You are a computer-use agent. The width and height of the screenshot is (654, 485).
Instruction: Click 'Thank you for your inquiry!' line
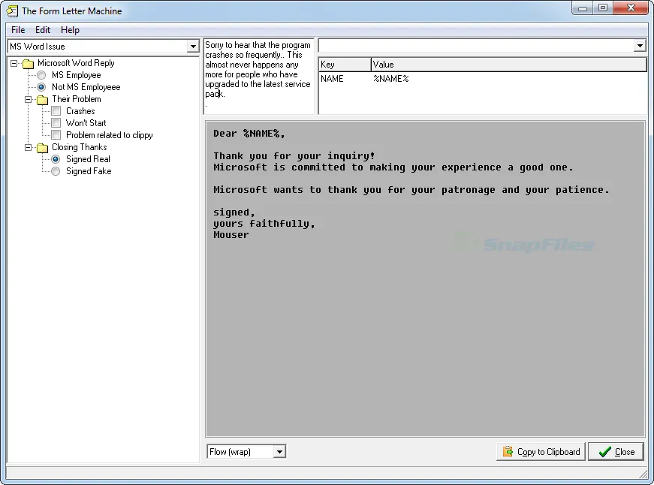point(294,156)
